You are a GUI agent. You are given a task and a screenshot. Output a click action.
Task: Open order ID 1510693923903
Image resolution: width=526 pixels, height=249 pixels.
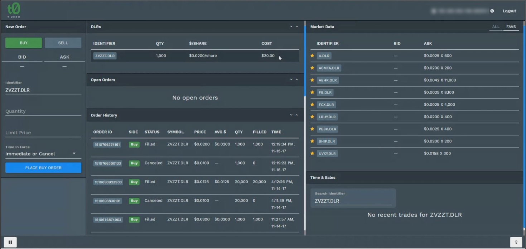click(x=108, y=182)
